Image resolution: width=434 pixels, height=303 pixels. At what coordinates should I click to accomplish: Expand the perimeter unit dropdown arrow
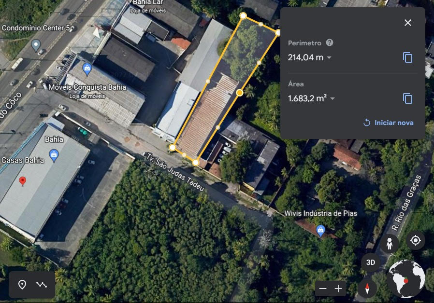329,57
